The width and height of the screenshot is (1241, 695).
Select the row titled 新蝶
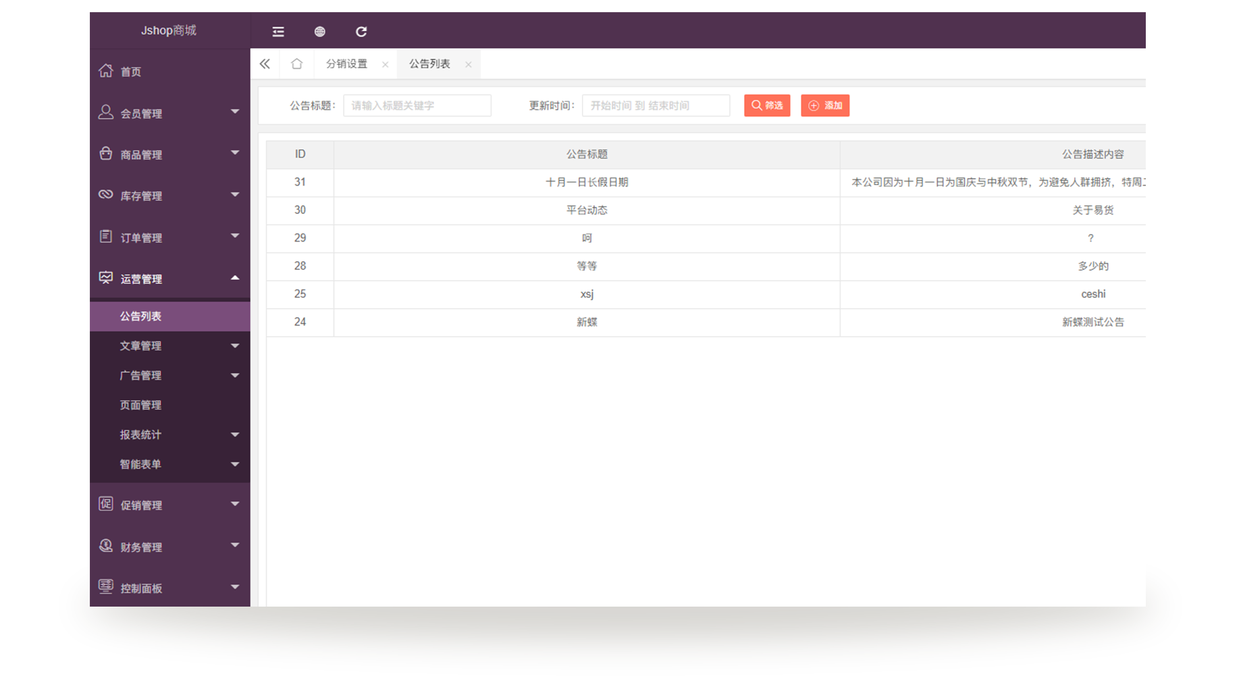[706, 323]
